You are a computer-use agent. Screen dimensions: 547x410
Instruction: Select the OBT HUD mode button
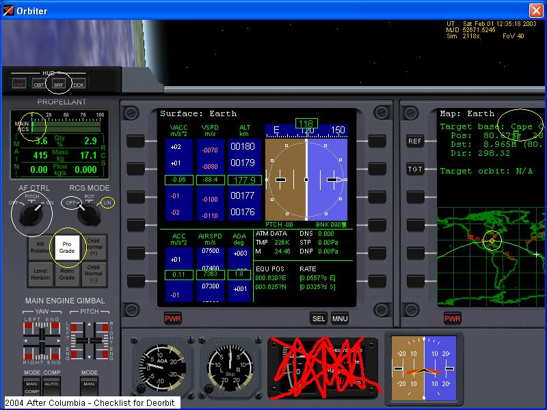point(39,84)
